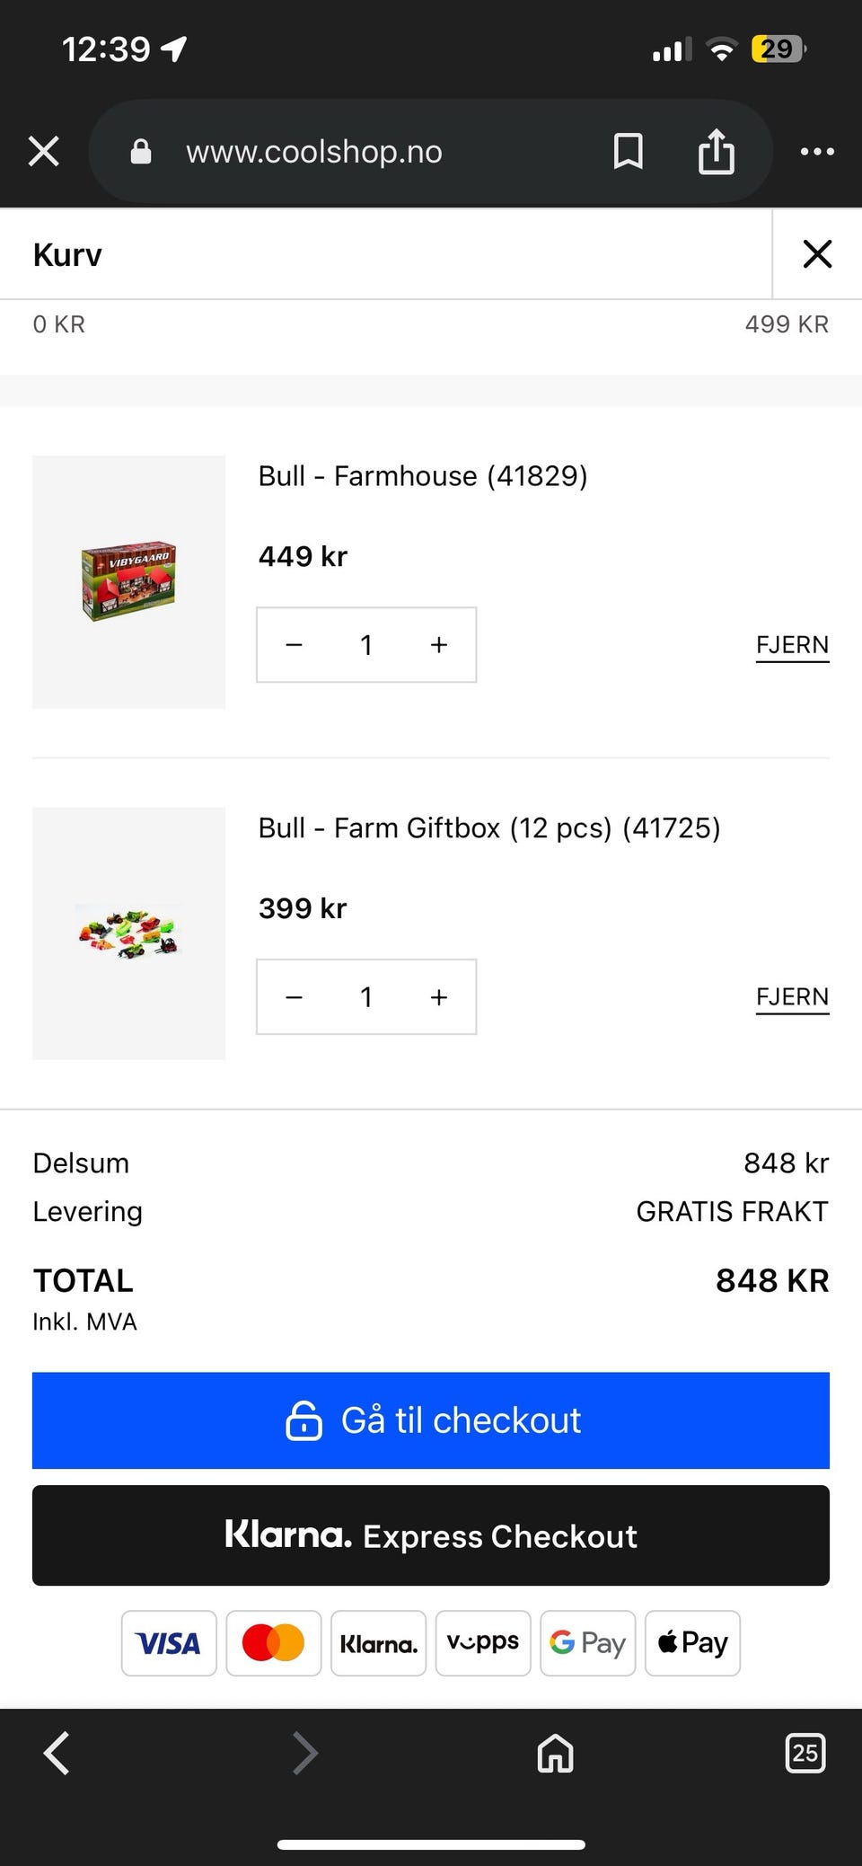Viewport: 862px width, 1866px height.
Task: Decrease Farm Giftbox quantity
Action: 294,997
